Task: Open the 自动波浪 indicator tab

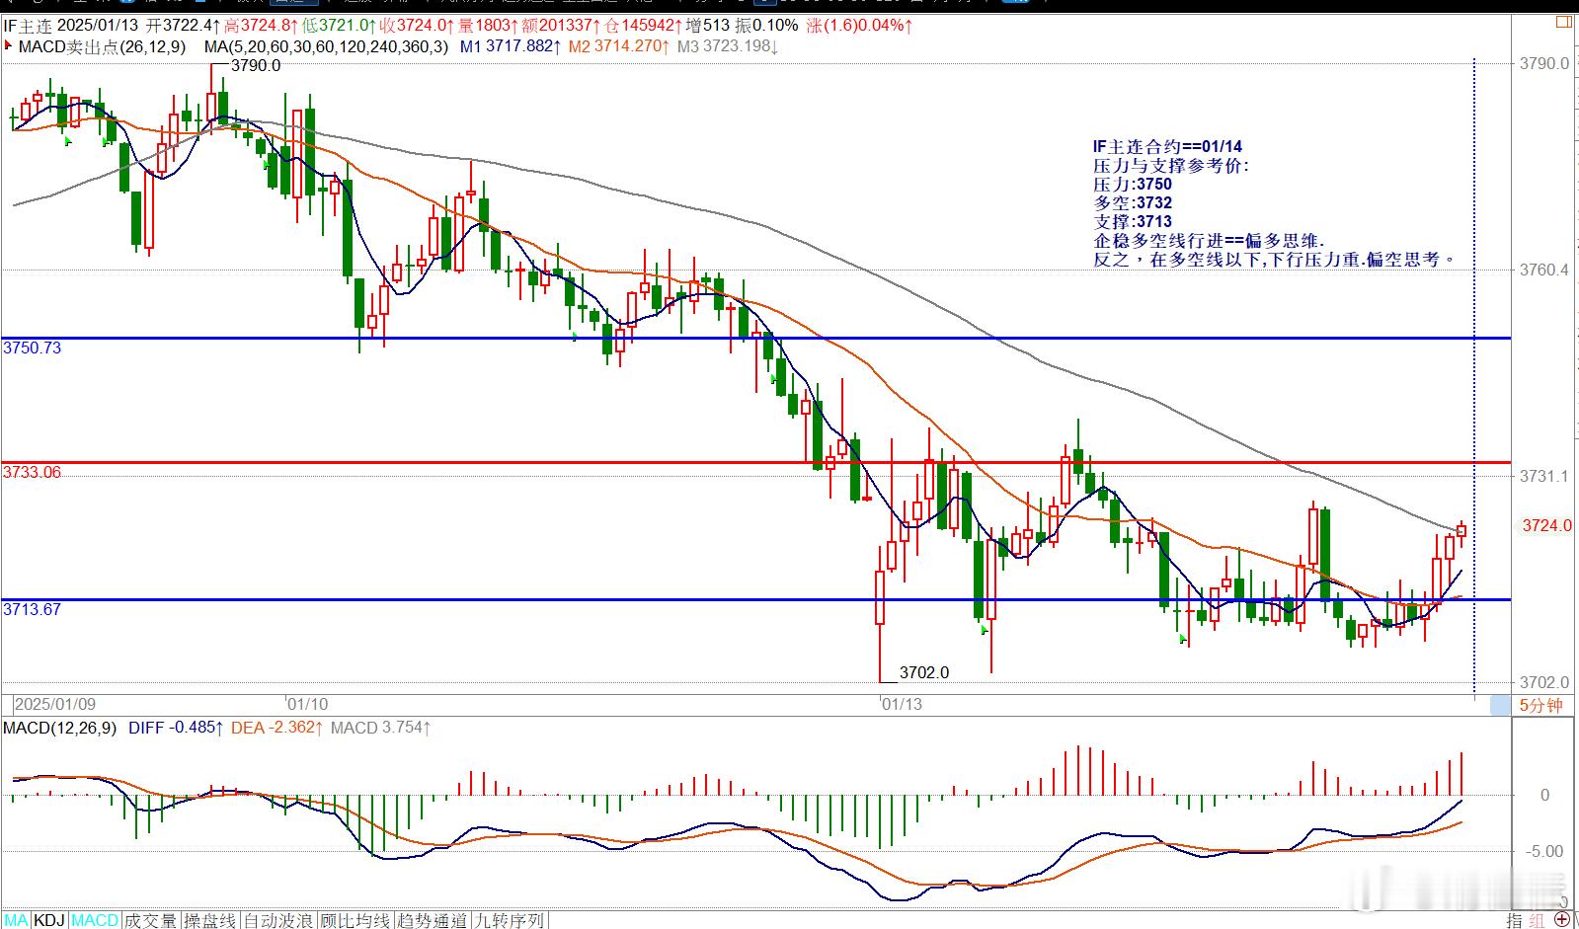Action: [280, 920]
